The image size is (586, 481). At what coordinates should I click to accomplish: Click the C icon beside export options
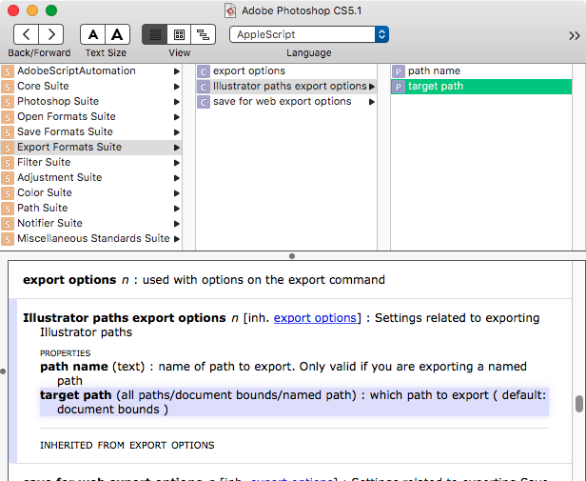pyautogui.click(x=204, y=71)
